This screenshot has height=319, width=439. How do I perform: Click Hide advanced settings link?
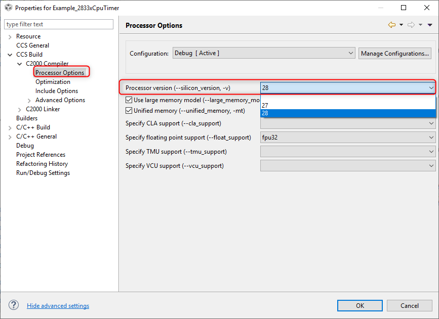pos(58,306)
